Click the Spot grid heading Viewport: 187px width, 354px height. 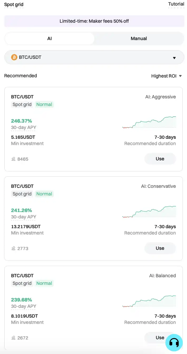pos(14,5)
